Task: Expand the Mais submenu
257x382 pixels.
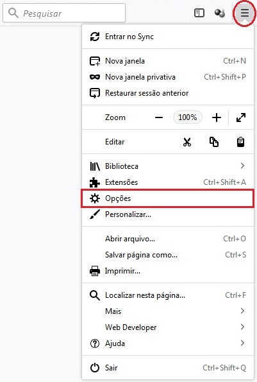Action: coord(168,311)
